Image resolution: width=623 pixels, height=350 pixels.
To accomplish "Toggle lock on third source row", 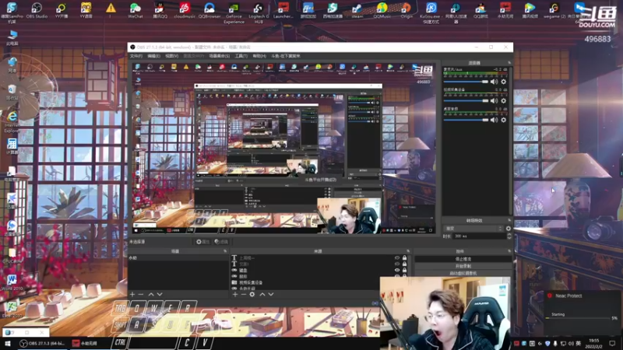I will (404, 270).
